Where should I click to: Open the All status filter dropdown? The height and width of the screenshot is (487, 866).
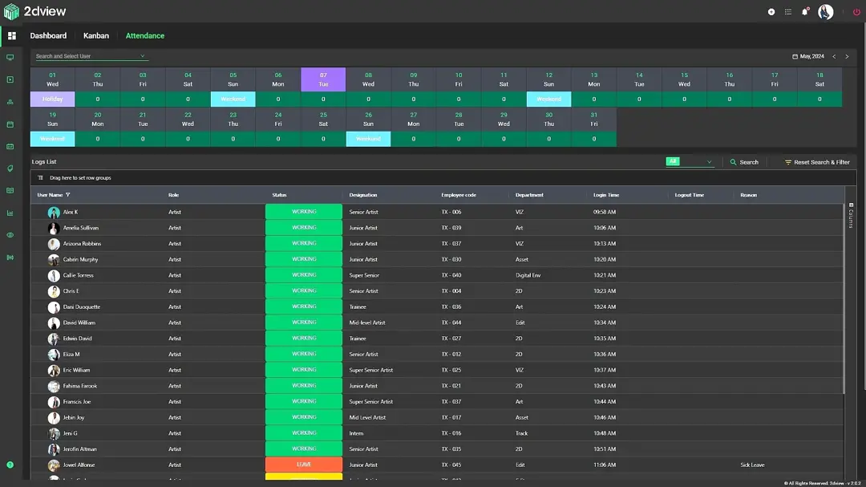pyautogui.click(x=690, y=162)
